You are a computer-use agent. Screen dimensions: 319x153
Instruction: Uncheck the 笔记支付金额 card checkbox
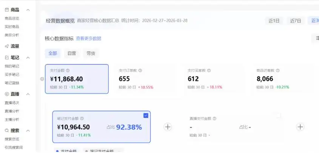coord(146,116)
